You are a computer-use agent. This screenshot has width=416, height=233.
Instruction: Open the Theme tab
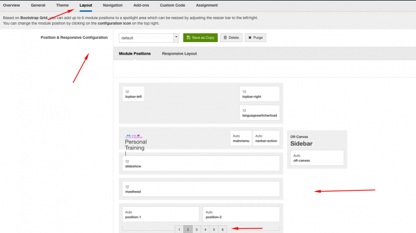(62, 5)
